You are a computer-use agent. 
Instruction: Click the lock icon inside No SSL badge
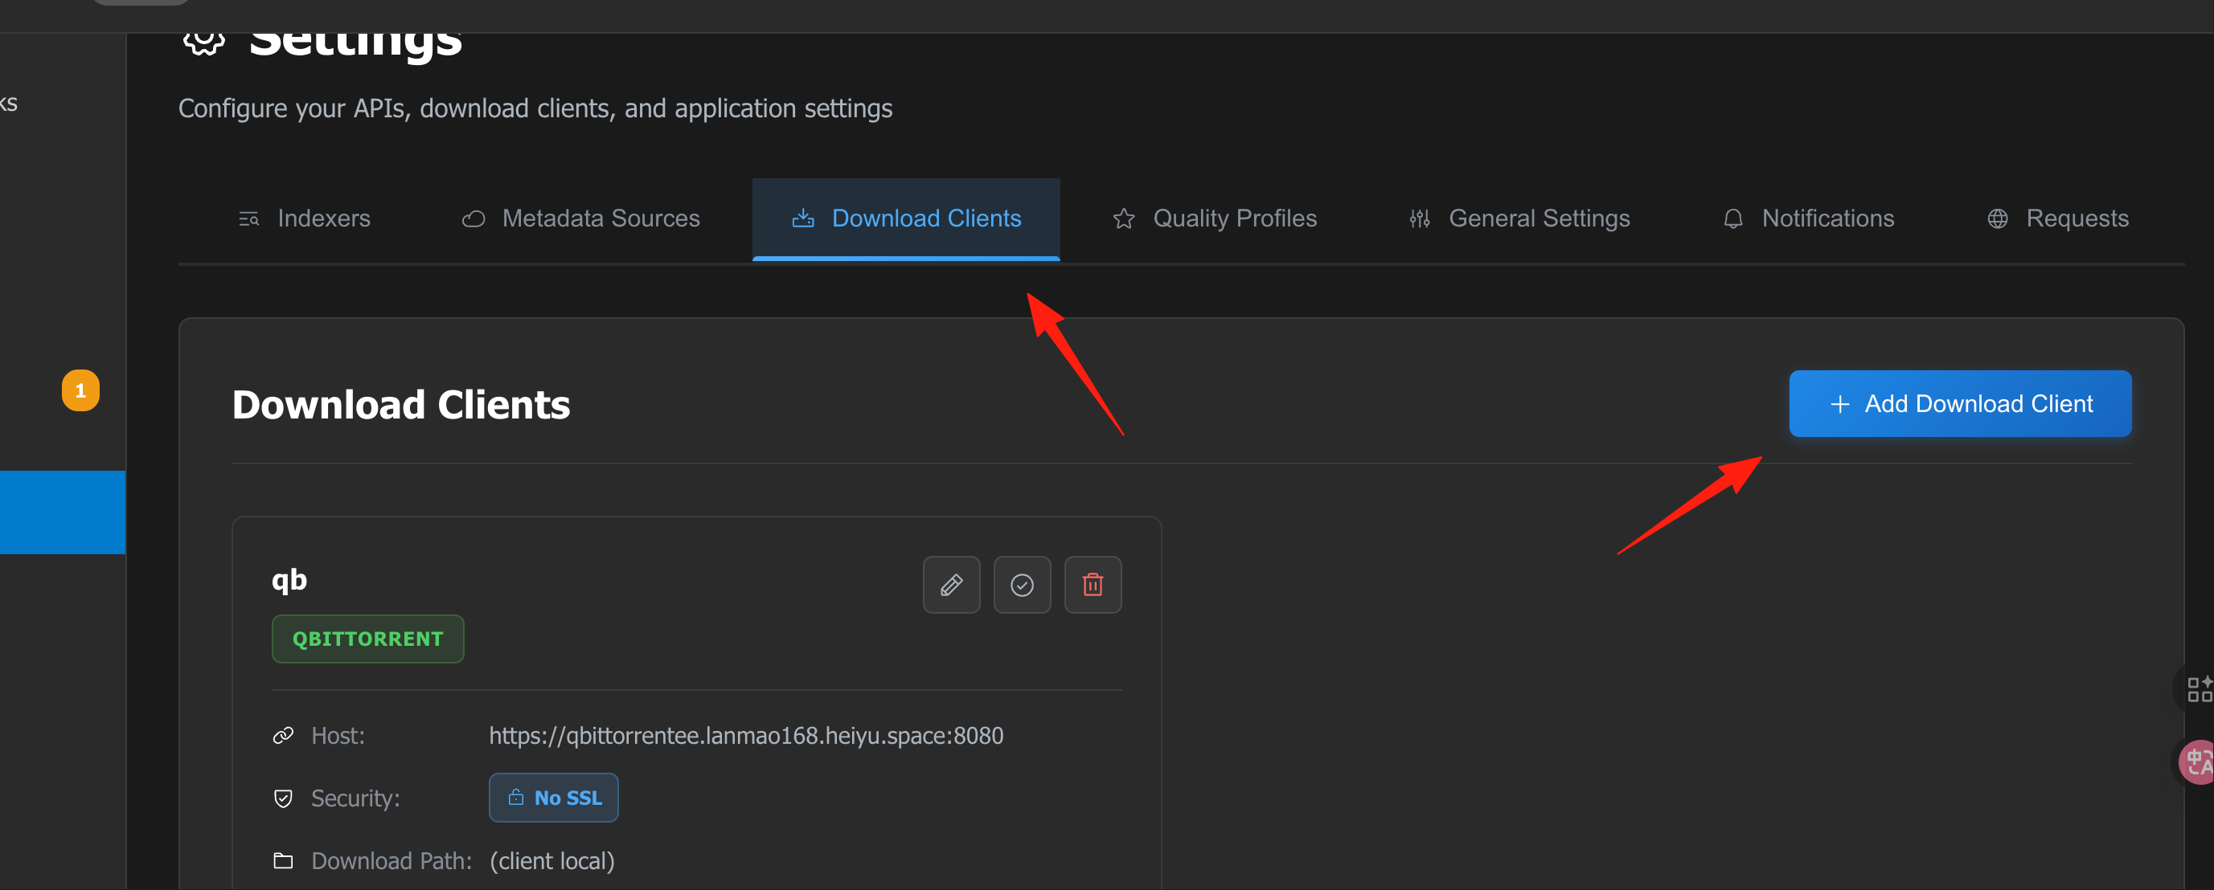point(515,796)
